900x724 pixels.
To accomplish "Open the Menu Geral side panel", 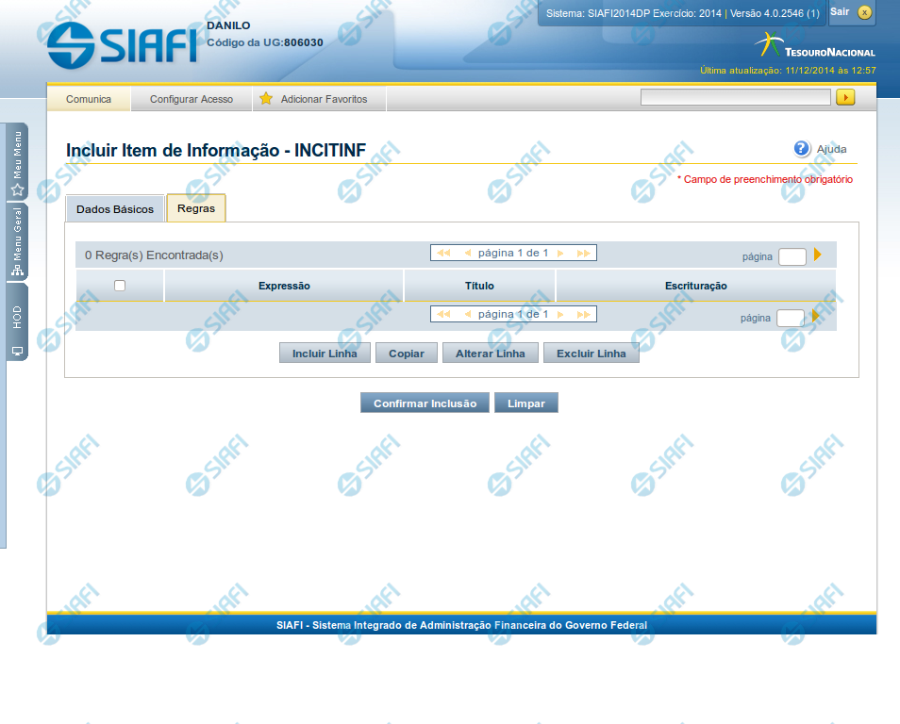I will click(17, 241).
